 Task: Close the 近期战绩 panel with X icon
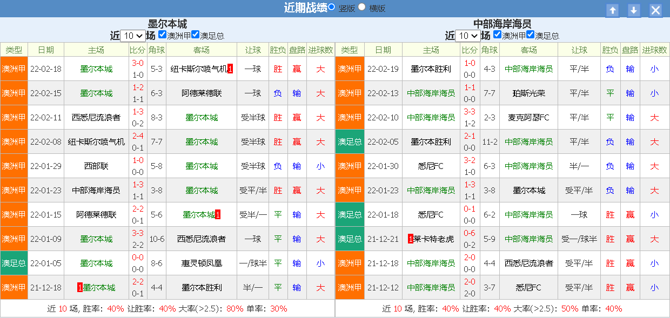coord(655,10)
